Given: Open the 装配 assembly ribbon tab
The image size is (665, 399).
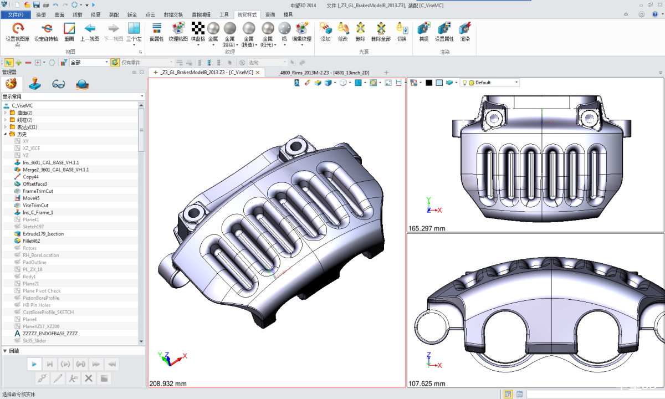Looking at the screenshot, I should (113, 15).
